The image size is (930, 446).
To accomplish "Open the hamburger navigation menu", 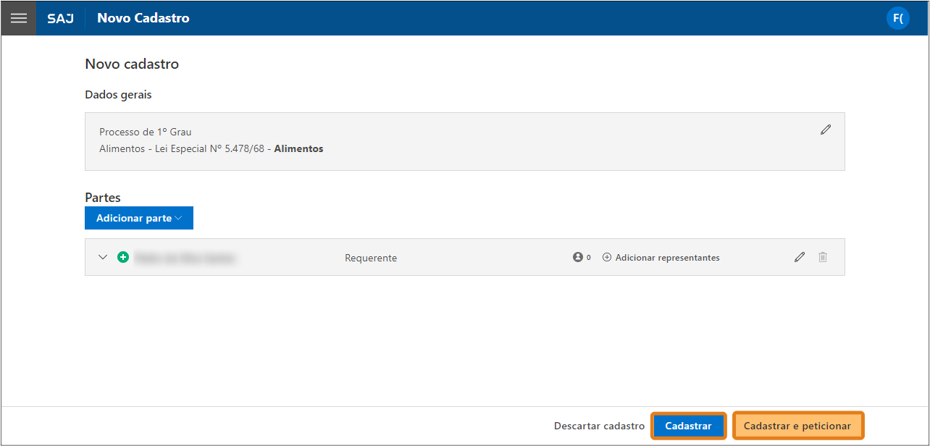I will [x=19, y=18].
